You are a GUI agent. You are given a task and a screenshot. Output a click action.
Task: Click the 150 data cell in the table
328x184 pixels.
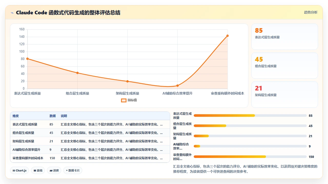(52, 158)
